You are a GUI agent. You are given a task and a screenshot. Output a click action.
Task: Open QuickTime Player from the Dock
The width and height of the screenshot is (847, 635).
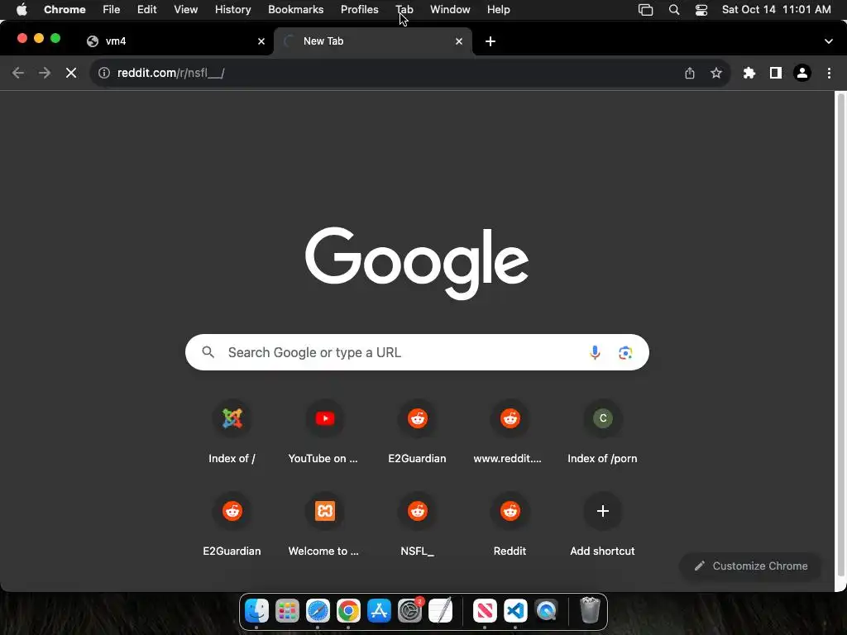click(x=546, y=611)
